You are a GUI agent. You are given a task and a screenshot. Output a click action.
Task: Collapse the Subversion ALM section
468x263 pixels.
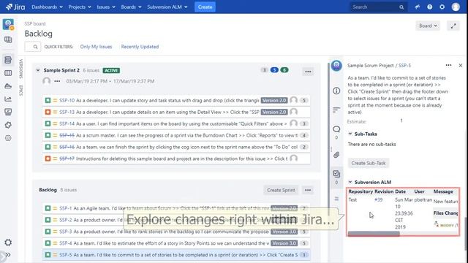click(x=350, y=182)
